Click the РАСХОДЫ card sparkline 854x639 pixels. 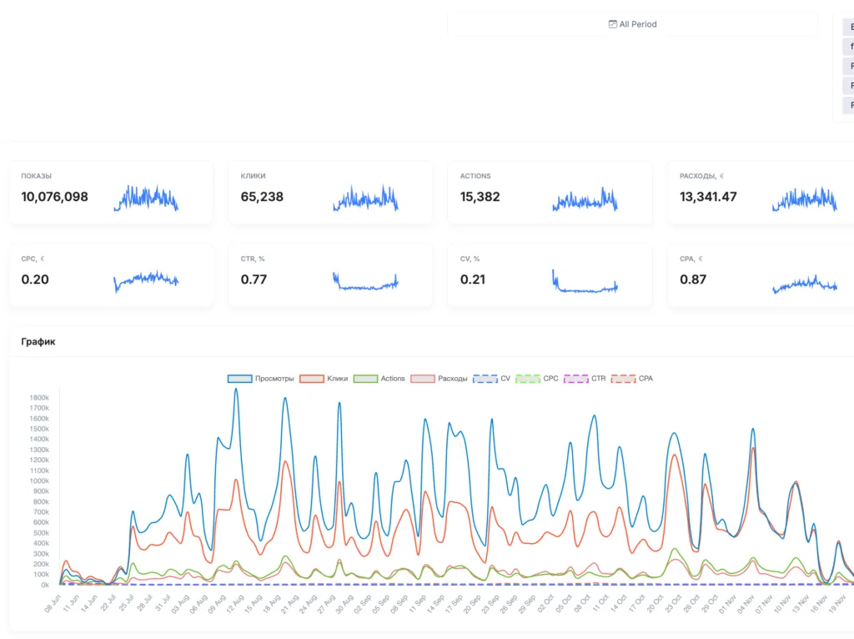(805, 199)
